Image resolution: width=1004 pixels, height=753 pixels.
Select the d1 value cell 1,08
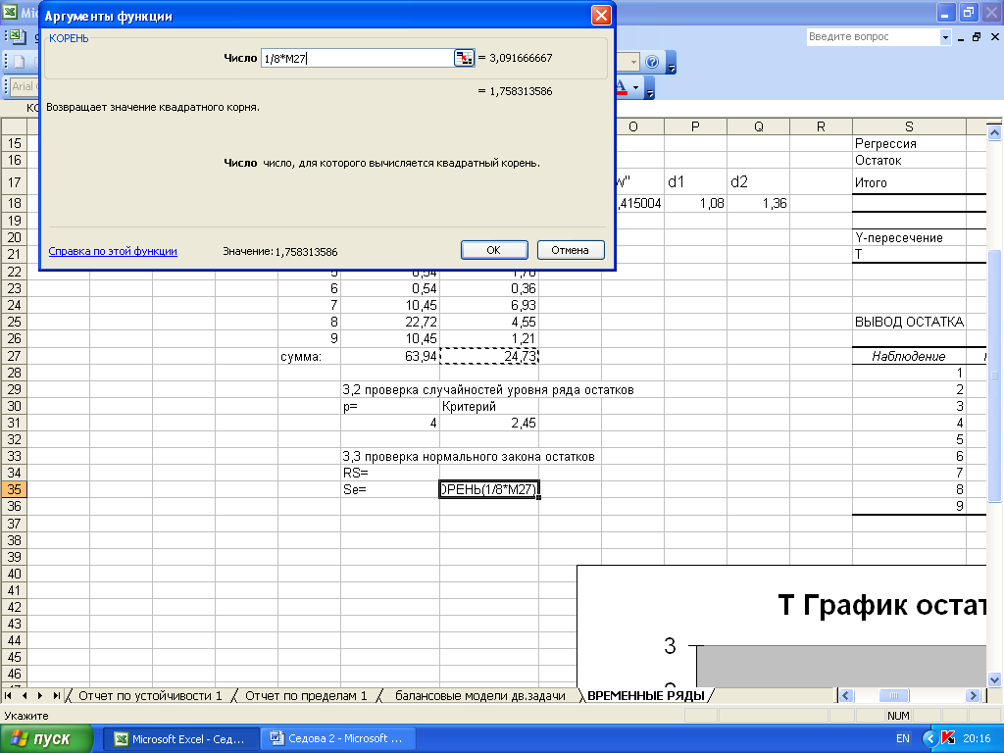[695, 204]
